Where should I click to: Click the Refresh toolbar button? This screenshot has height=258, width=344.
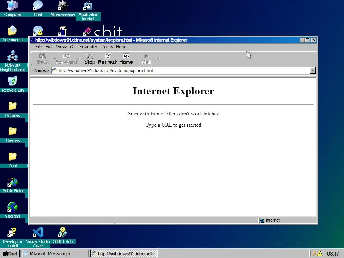point(107,59)
